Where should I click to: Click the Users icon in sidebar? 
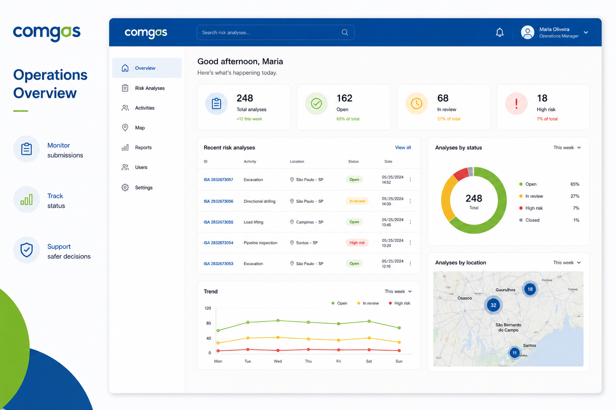point(125,167)
